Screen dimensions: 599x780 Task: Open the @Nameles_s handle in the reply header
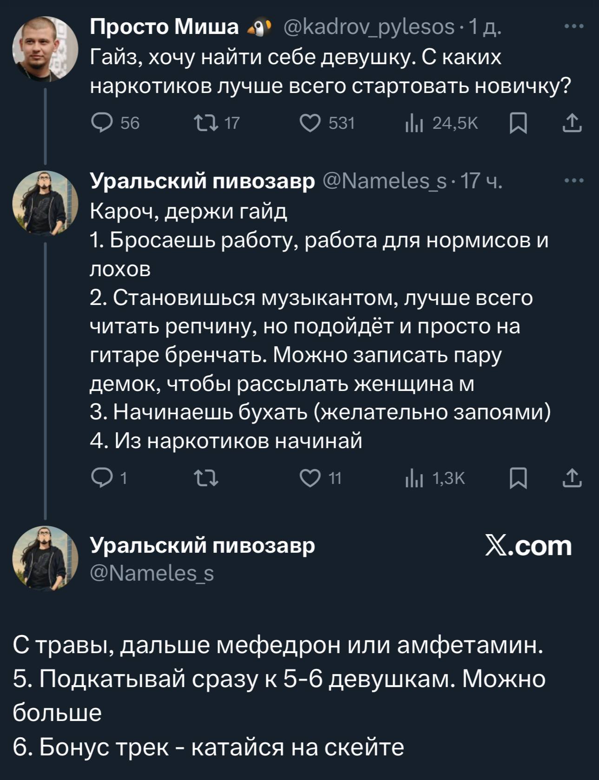pyautogui.click(x=384, y=180)
